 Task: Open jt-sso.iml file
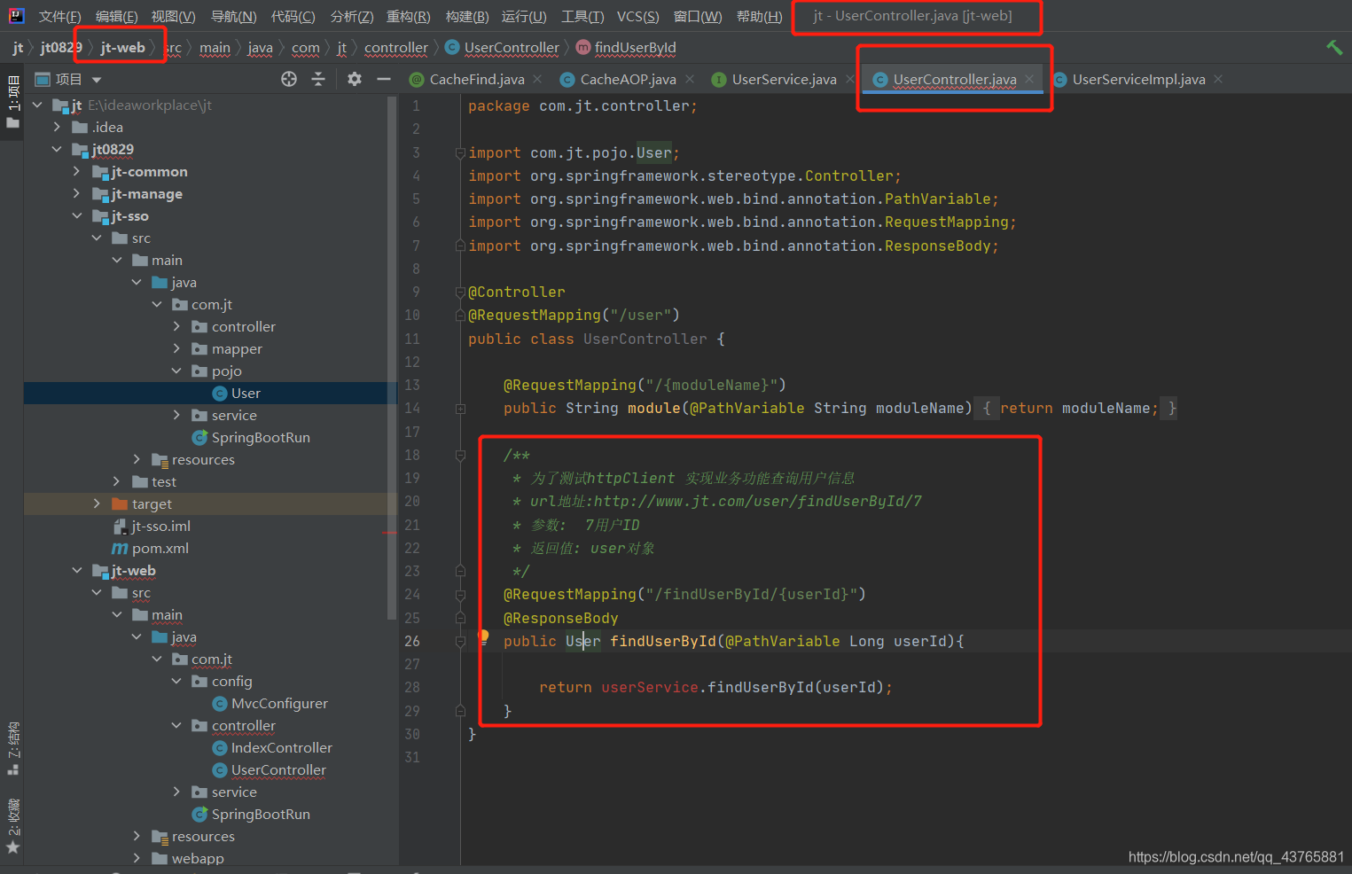click(152, 526)
